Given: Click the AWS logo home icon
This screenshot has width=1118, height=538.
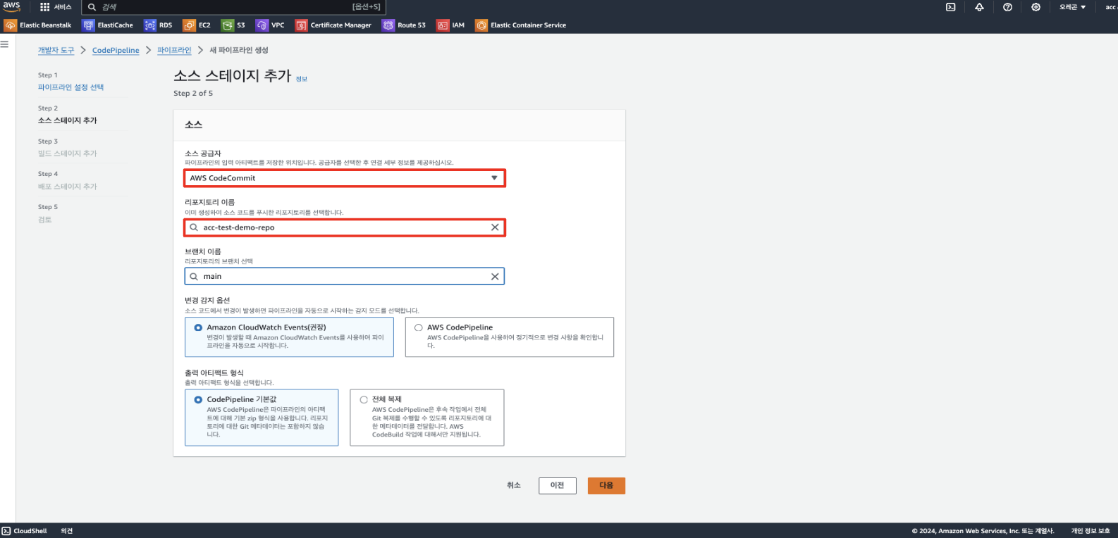Looking at the screenshot, I should (12, 6).
